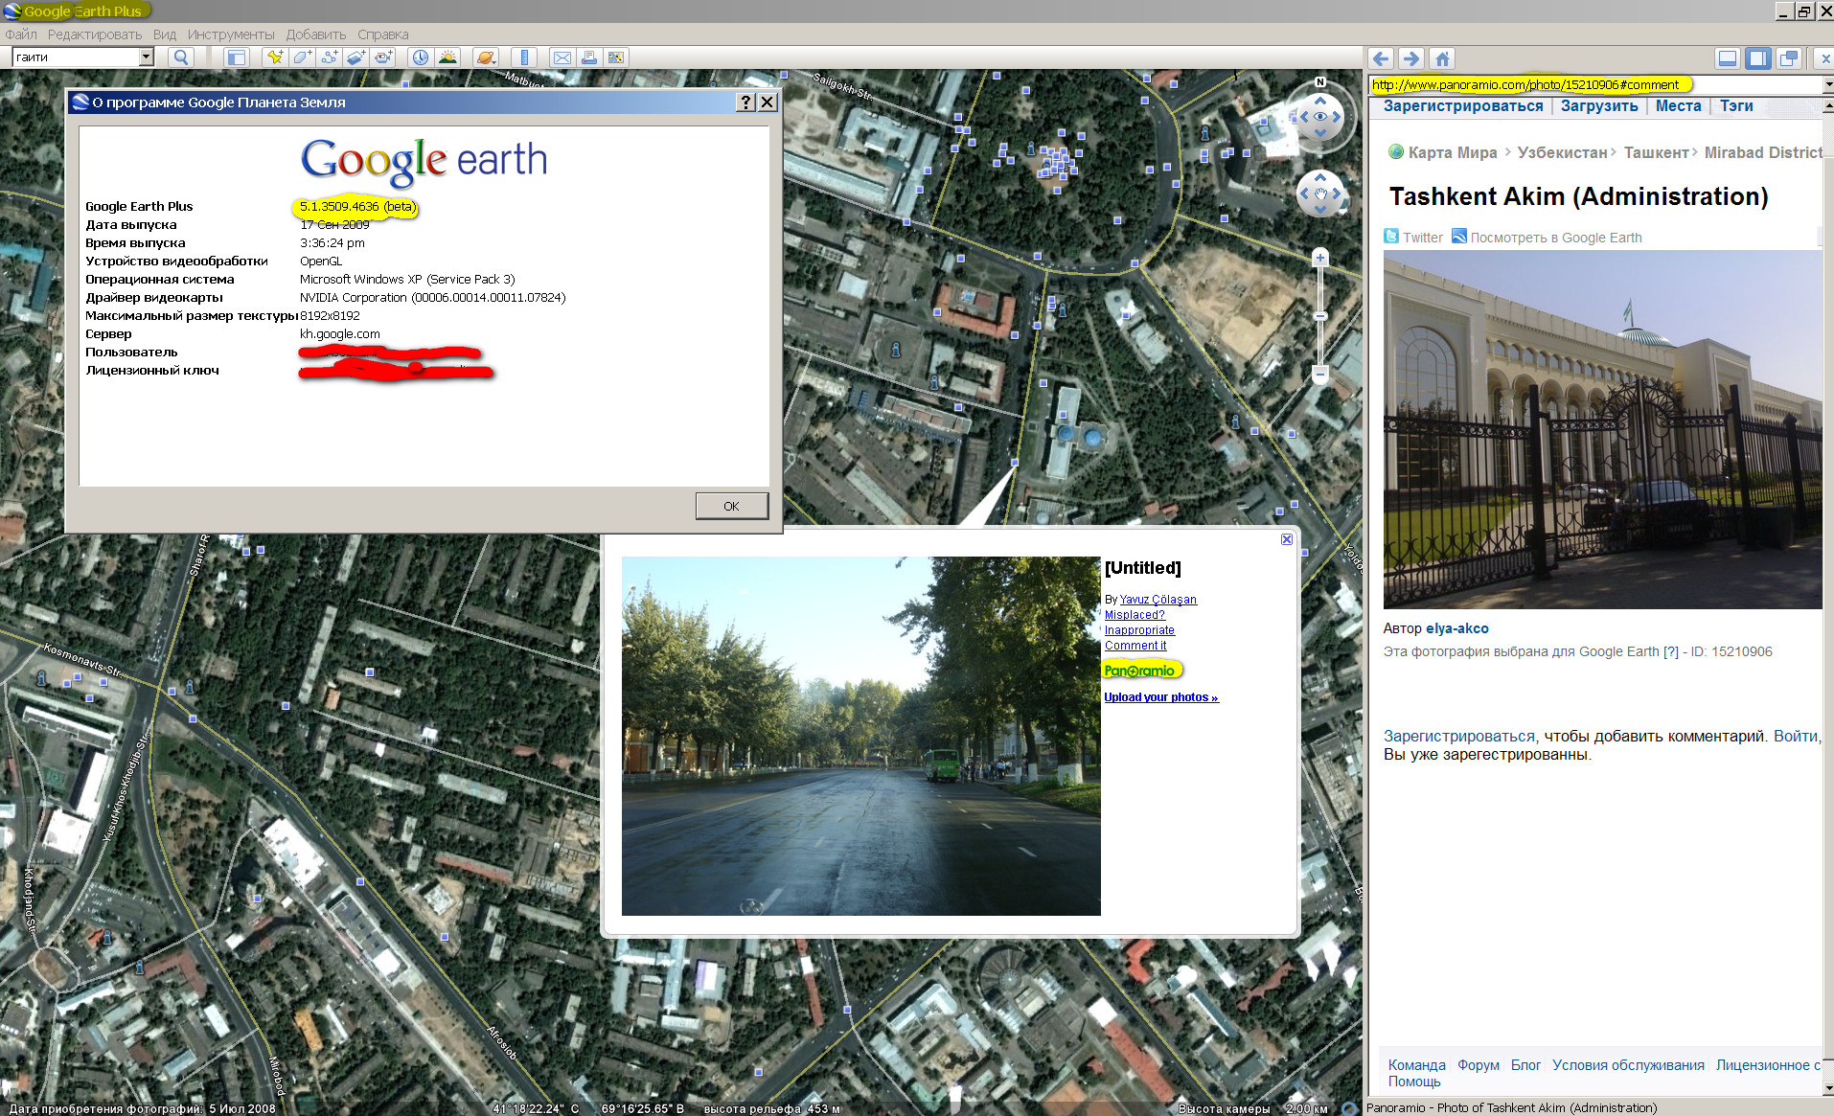
Task: Click the search input field with гаити
Action: coord(76,57)
